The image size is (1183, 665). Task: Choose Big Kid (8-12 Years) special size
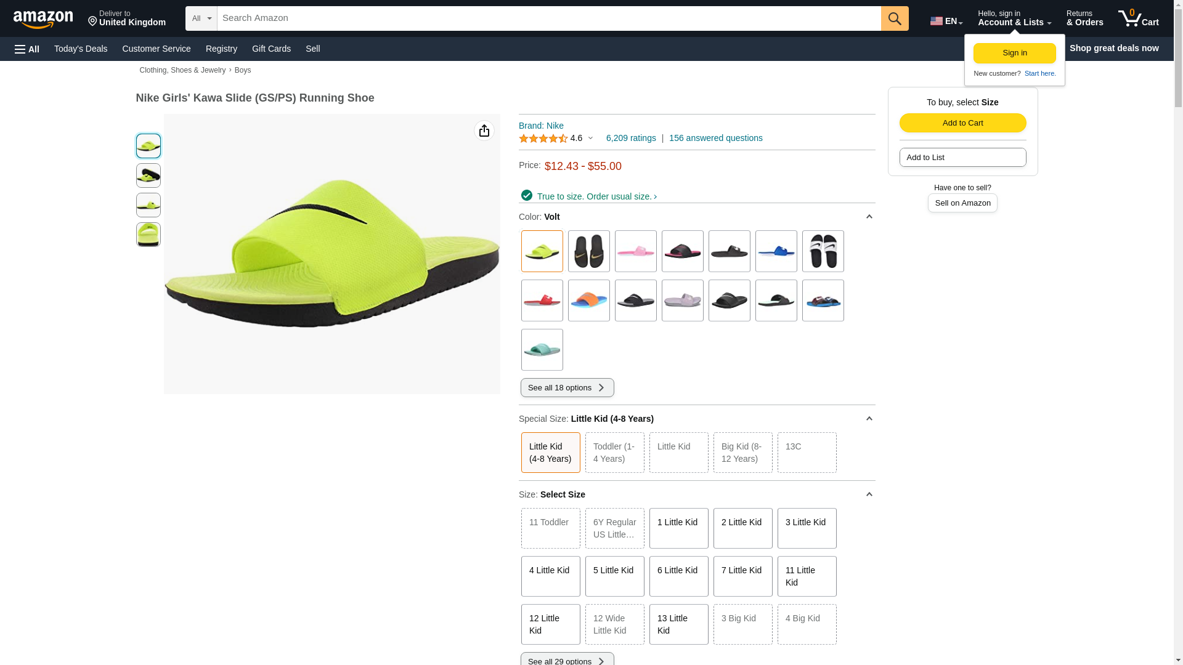(742, 453)
